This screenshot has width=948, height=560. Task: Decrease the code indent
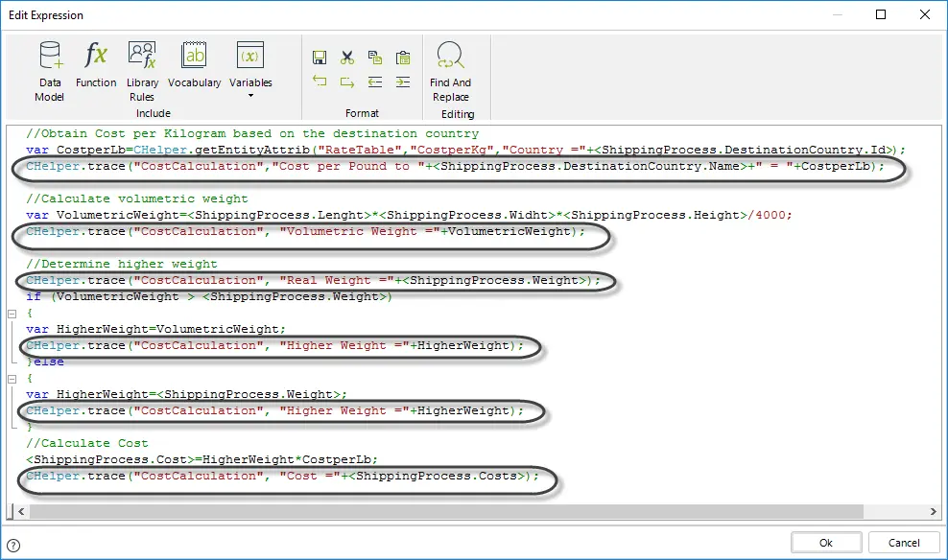(x=375, y=82)
